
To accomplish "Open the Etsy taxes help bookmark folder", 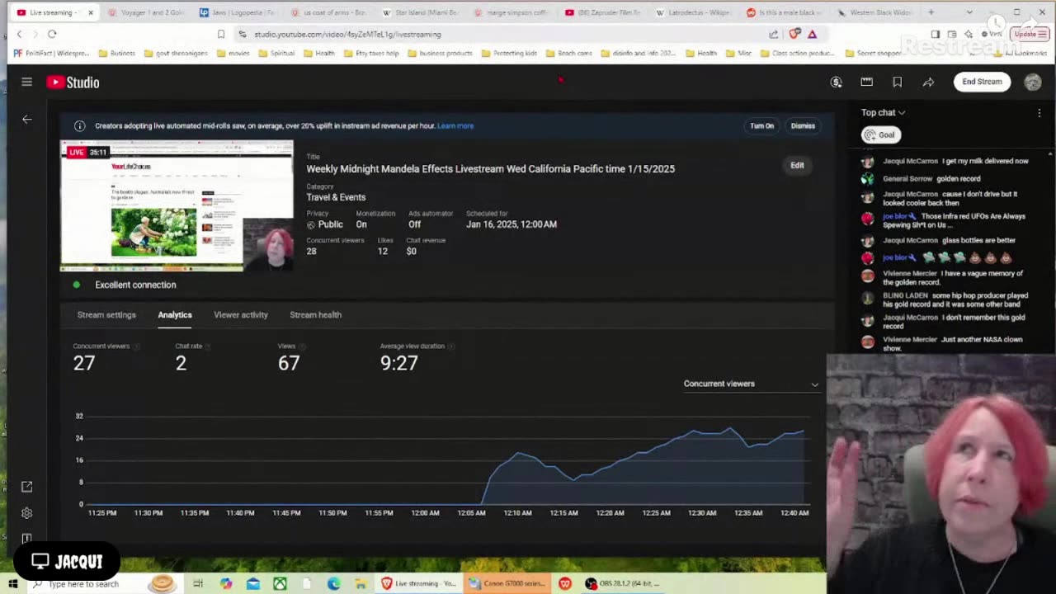I will click(370, 53).
